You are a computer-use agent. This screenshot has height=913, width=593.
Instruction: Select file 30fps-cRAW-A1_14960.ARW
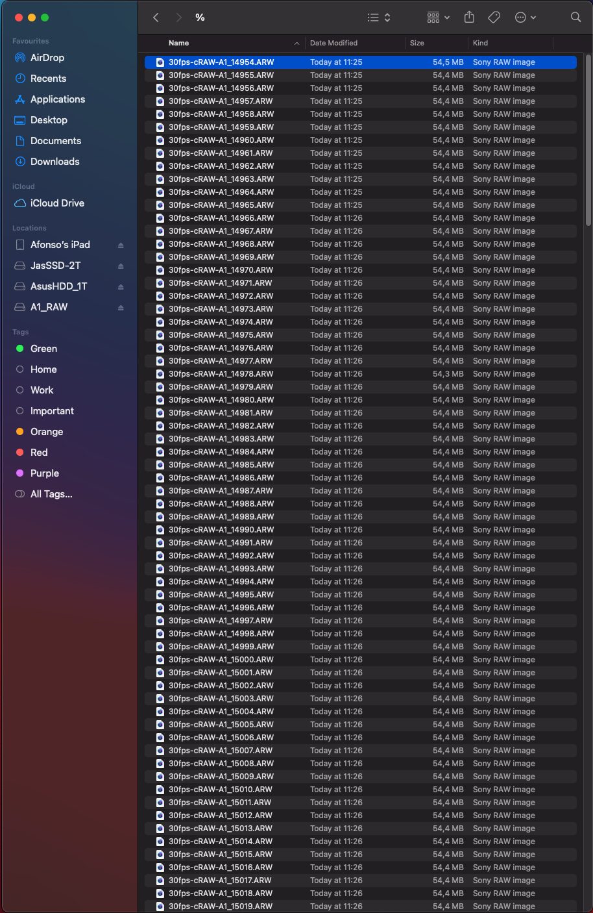(x=361, y=140)
